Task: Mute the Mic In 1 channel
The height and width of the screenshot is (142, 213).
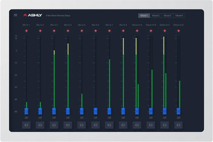Action: tap(26, 125)
